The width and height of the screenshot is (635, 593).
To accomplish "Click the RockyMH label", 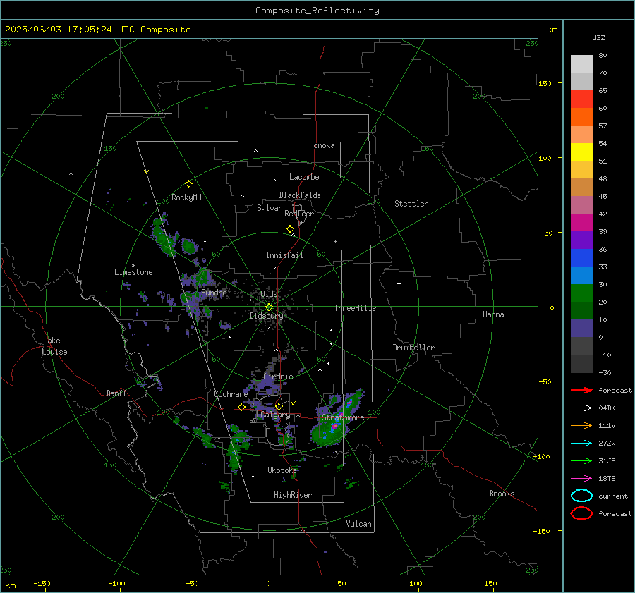I will pyautogui.click(x=186, y=197).
